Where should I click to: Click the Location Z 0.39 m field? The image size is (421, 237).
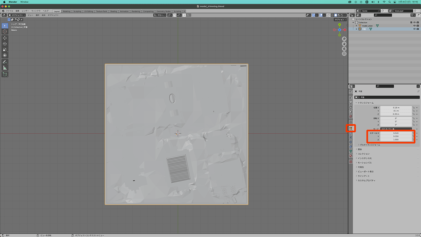pyautogui.click(x=396, y=114)
